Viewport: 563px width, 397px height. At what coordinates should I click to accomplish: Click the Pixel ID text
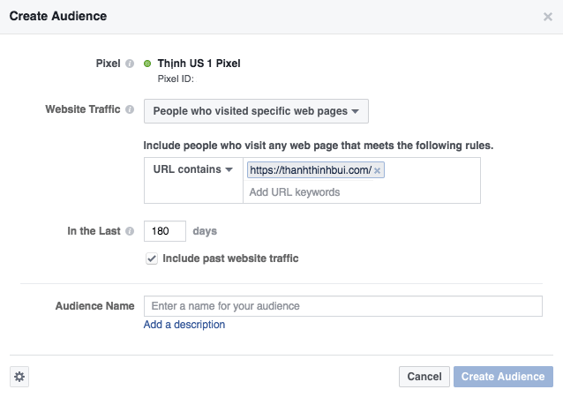coord(176,79)
